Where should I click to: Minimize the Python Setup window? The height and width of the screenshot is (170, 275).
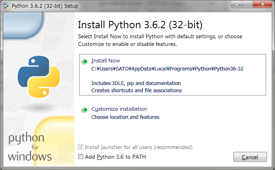pos(237,4)
